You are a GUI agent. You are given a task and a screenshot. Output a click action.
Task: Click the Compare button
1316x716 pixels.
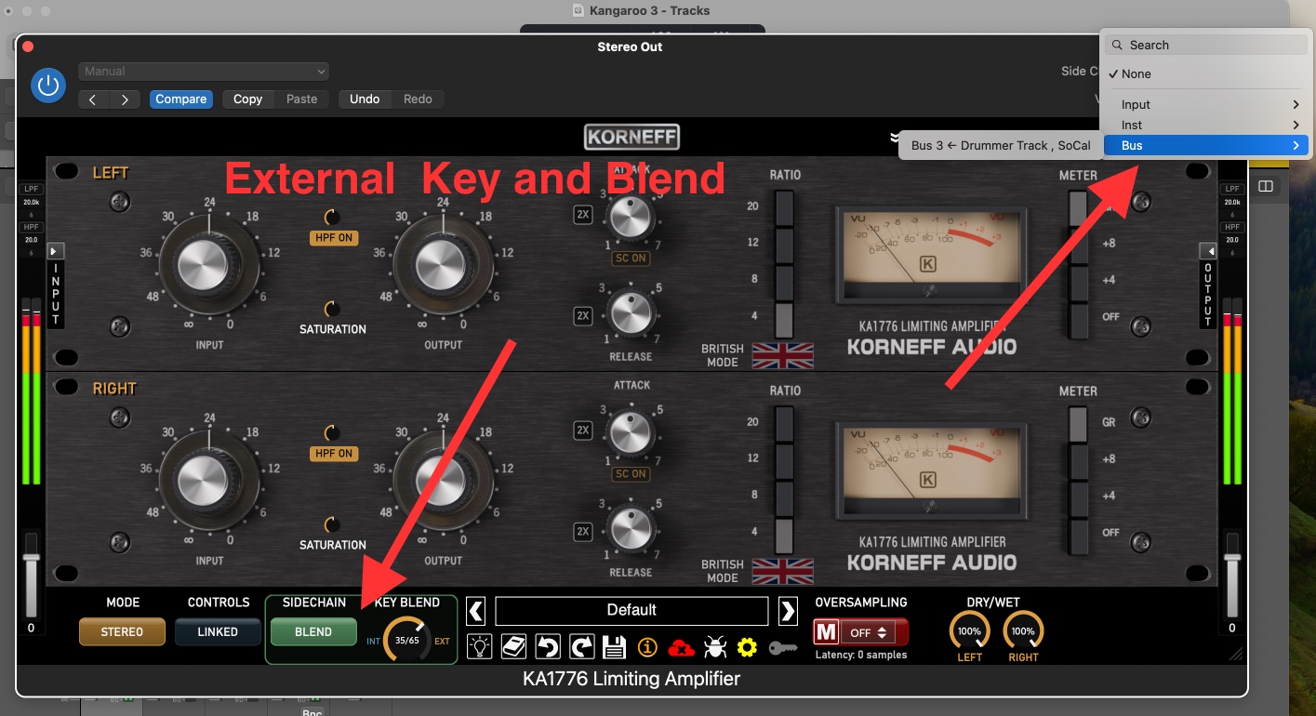(x=180, y=99)
